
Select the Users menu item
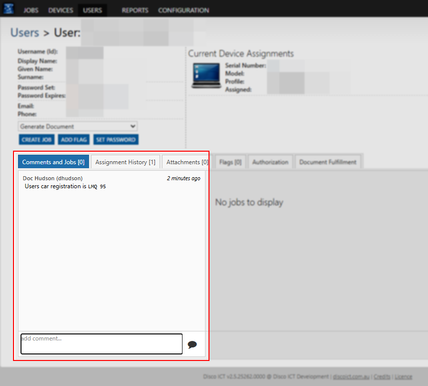[92, 10]
